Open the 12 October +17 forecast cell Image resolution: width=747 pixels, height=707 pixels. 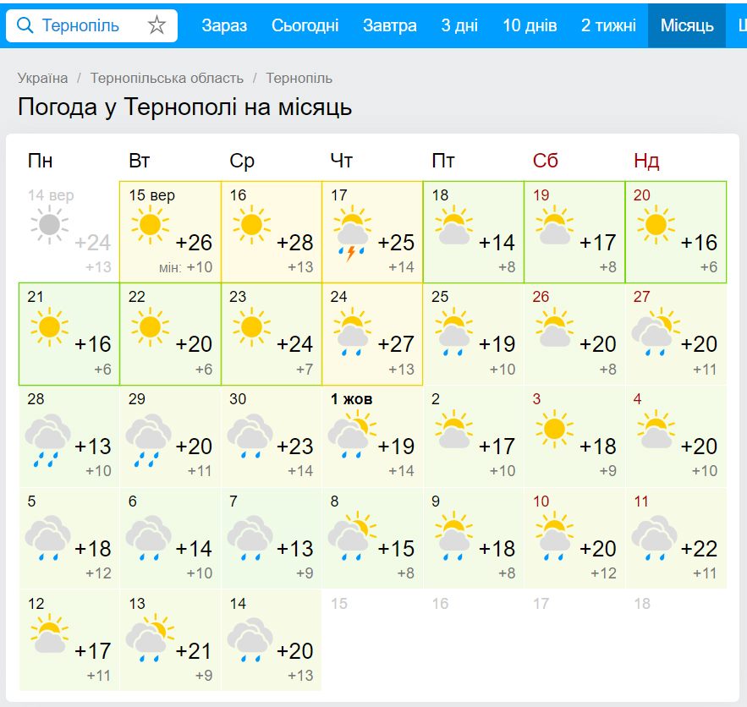coord(69,640)
